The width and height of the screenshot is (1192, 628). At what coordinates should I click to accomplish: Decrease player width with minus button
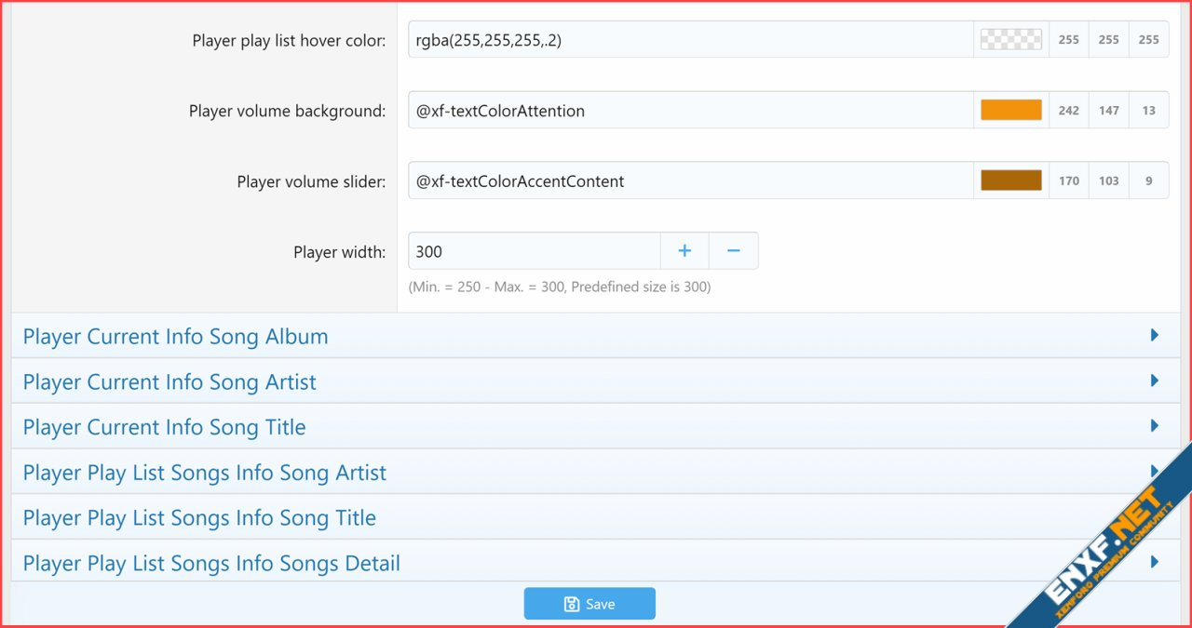click(734, 251)
